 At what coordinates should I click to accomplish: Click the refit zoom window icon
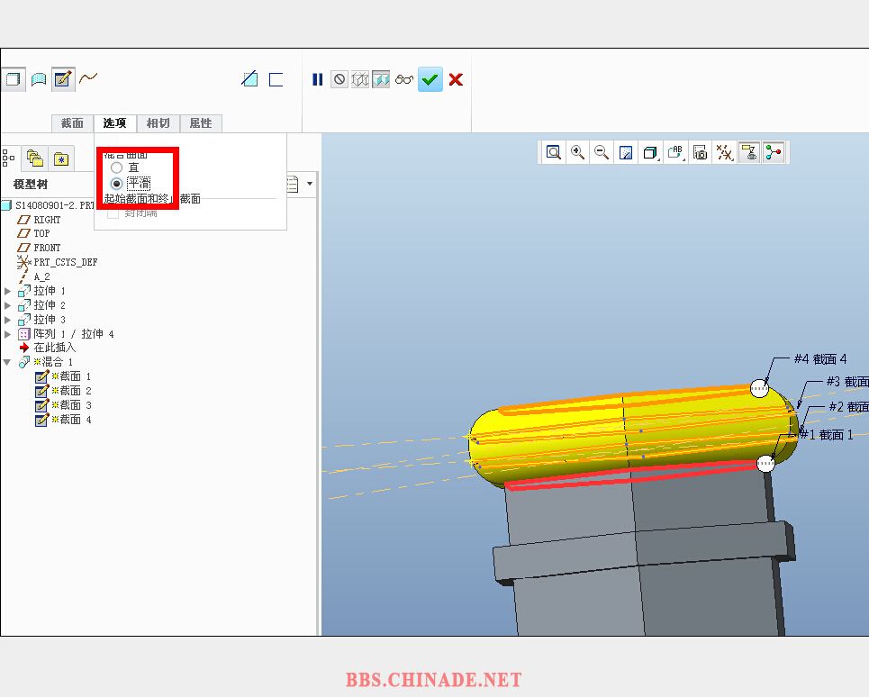tap(553, 152)
